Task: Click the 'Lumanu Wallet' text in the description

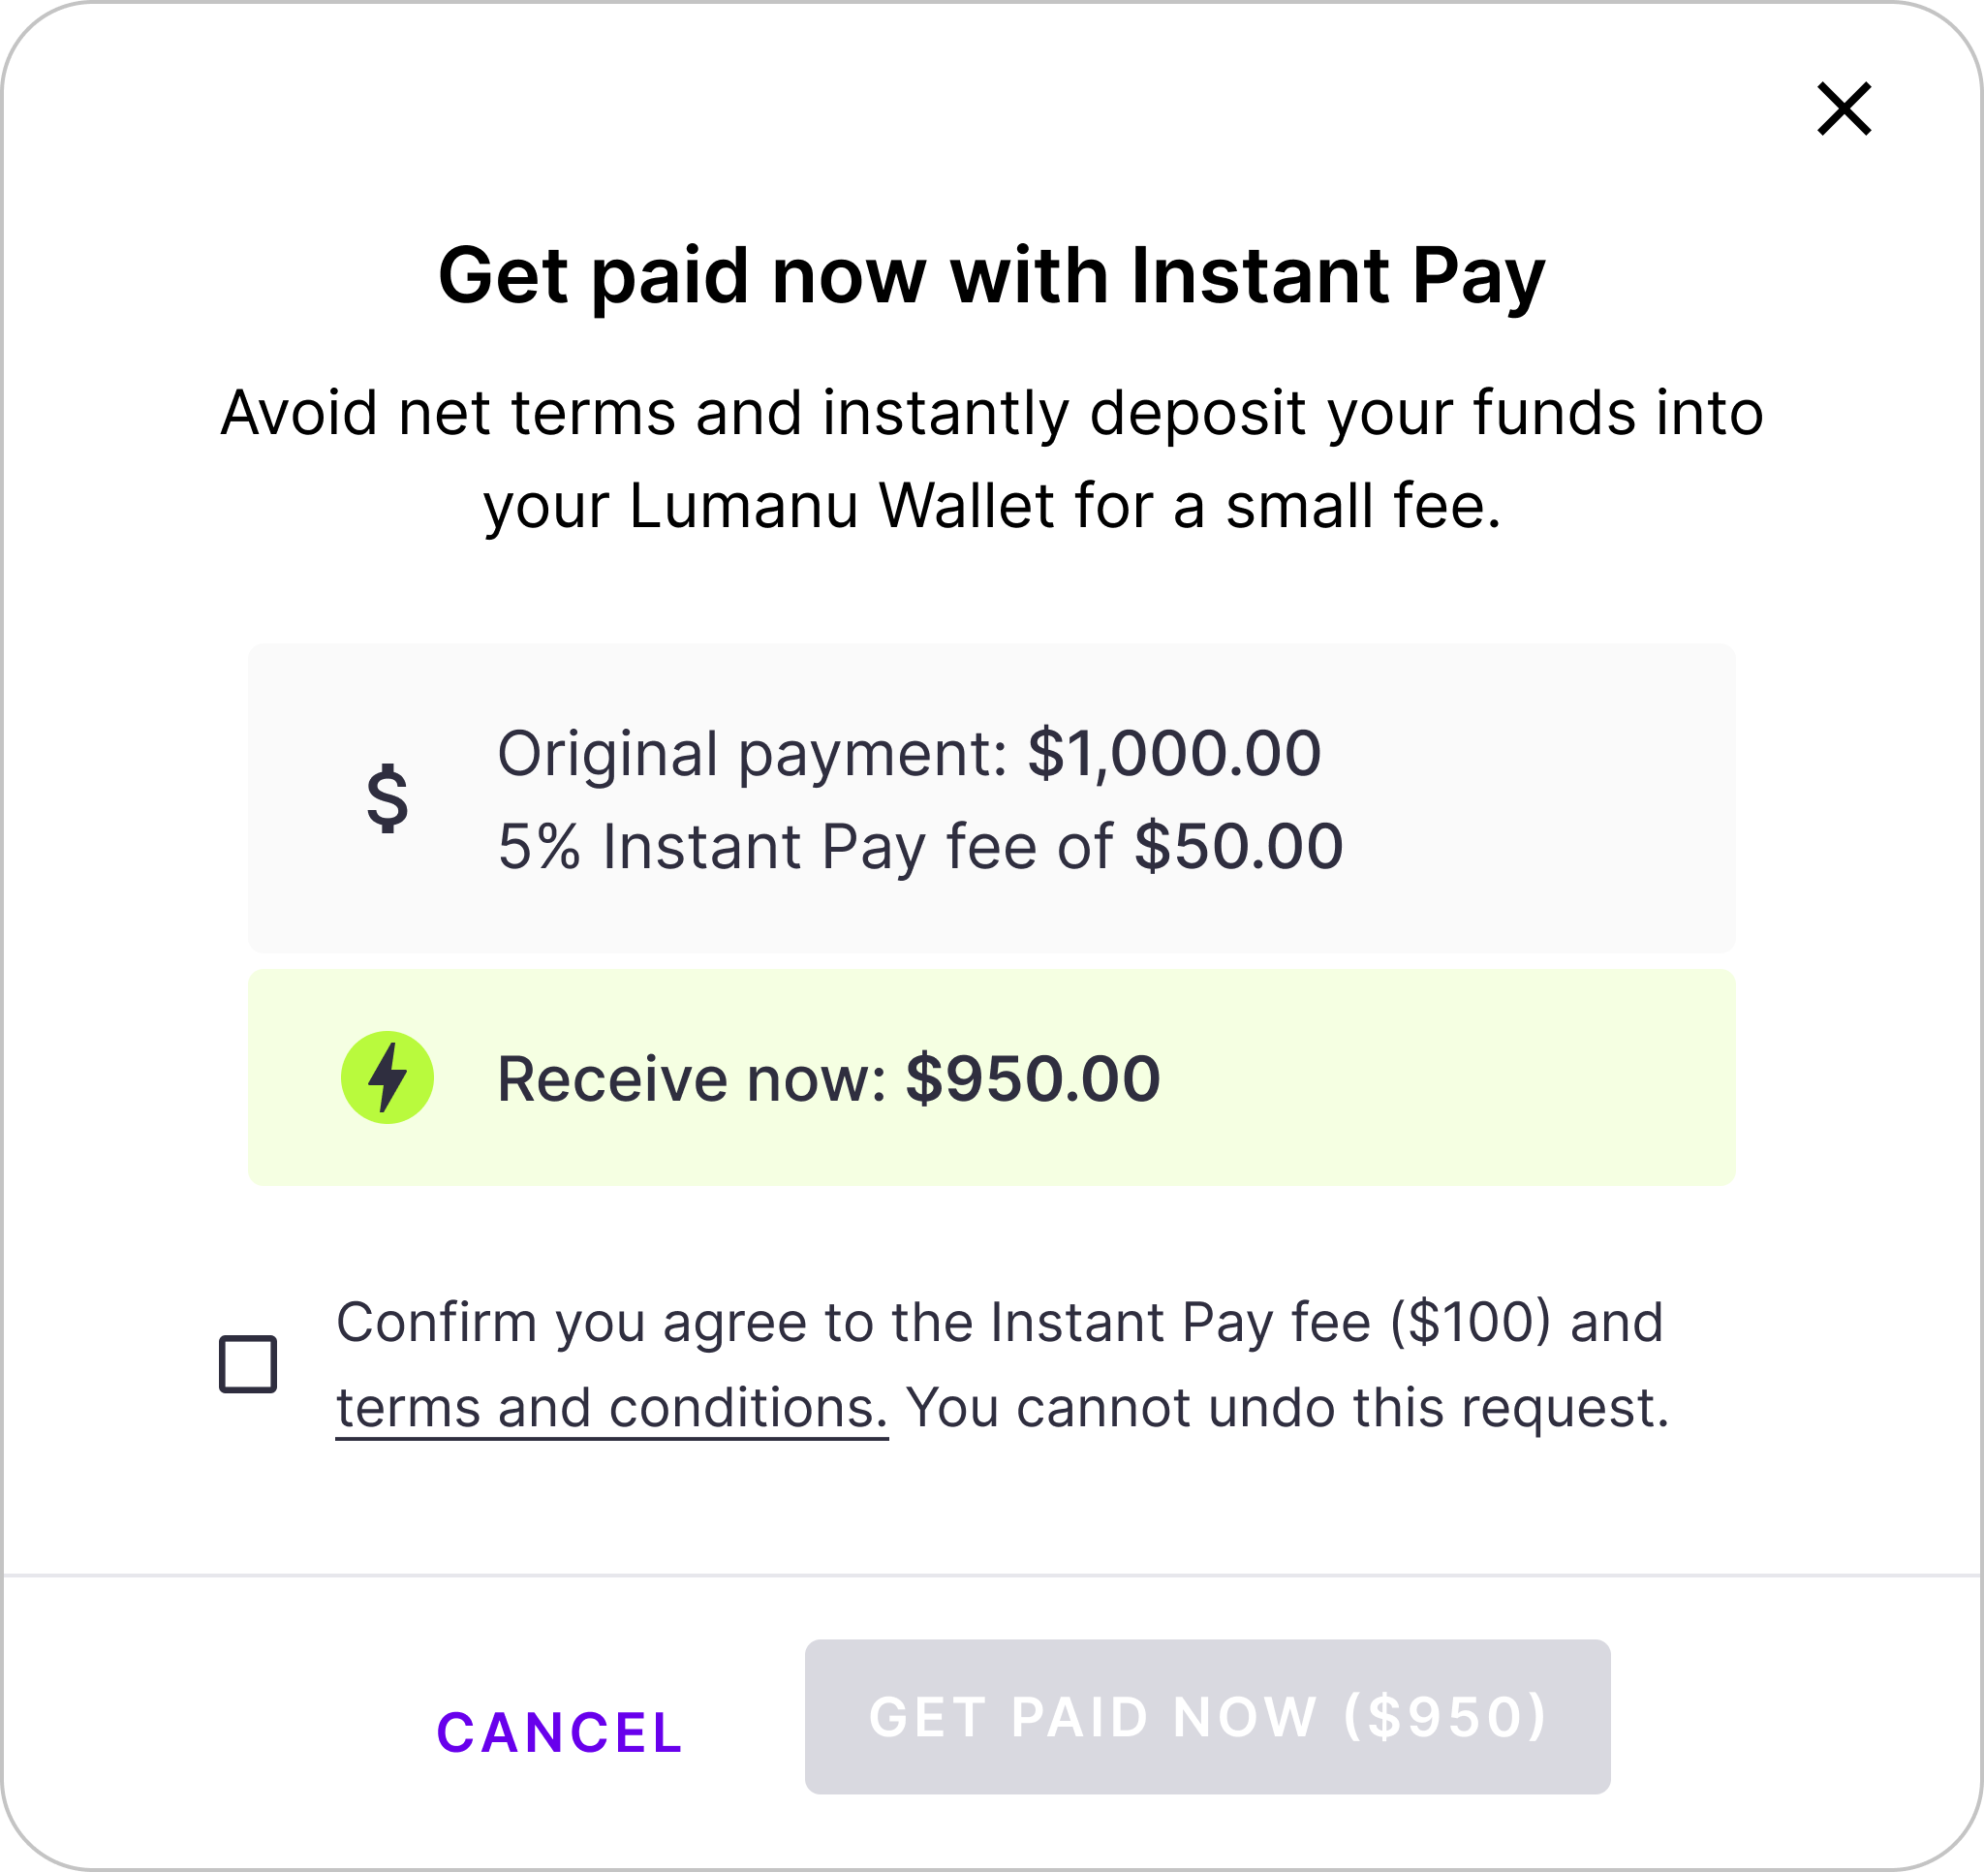Action: click(840, 506)
